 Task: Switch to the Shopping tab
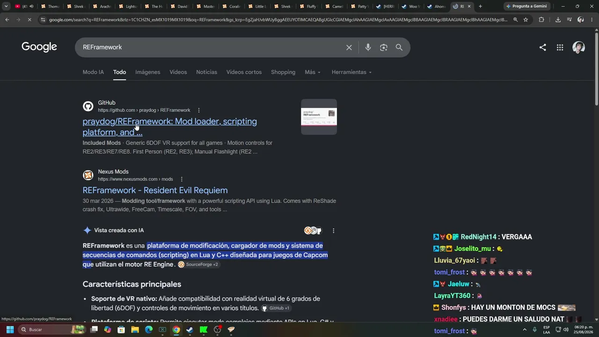(x=283, y=72)
